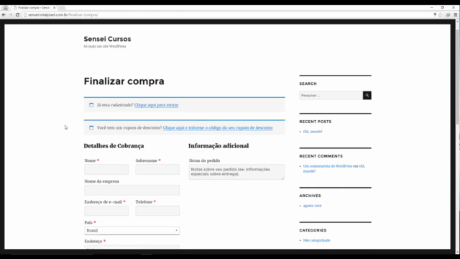Image resolution: width=460 pixels, height=259 pixels.
Task: Click the key icon in the address bar
Action: 435,14
